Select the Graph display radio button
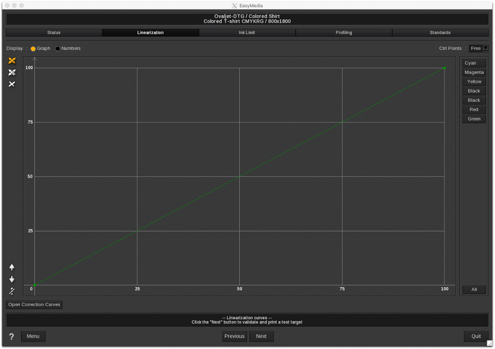 click(x=33, y=49)
